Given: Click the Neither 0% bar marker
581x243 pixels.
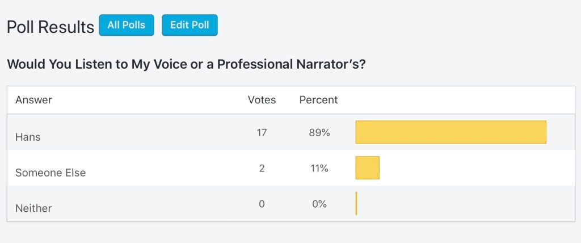Looking at the screenshot, I should point(356,204).
